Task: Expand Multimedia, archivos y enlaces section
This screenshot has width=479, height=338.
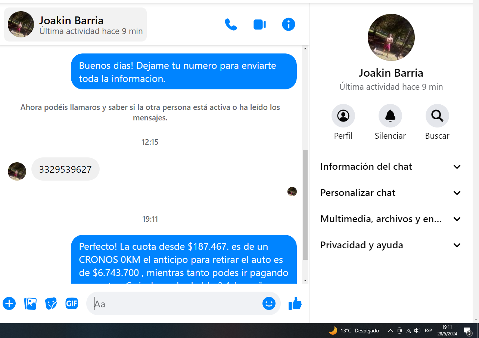Action: pos(391,219)
